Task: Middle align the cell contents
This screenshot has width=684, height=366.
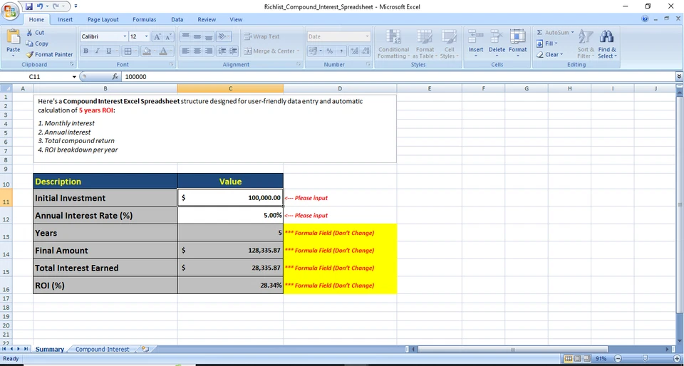Action: pyautogui.click(x=197, y=36)
